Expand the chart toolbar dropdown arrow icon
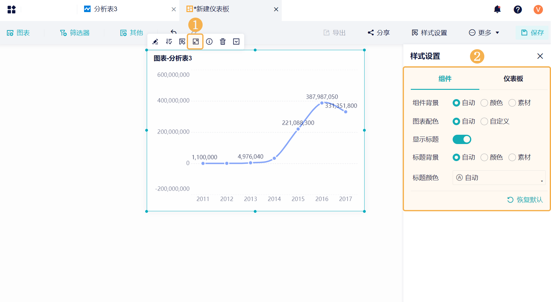Image resolution: width=551 pixels, height=302 pixels. click(236, 42)
